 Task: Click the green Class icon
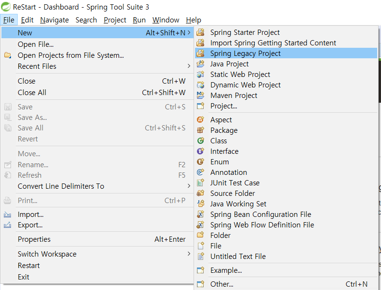click(x=200, y=140)
